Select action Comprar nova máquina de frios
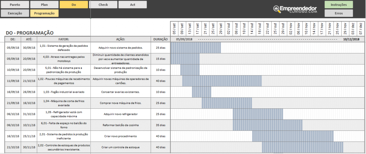Screen dimensions: 366x154 point(120,103)
